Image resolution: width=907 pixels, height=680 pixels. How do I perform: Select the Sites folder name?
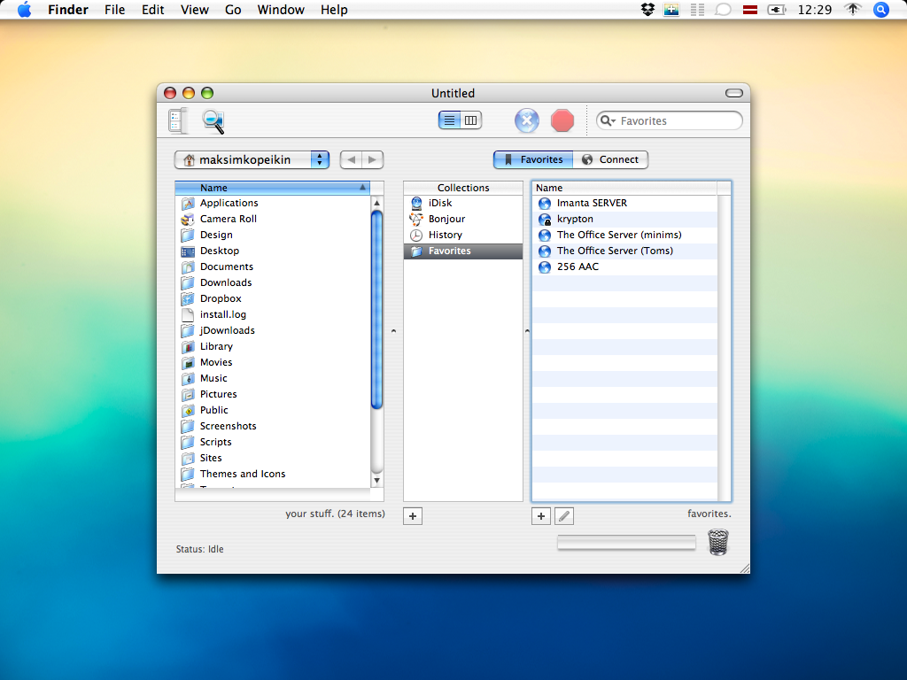211,458
